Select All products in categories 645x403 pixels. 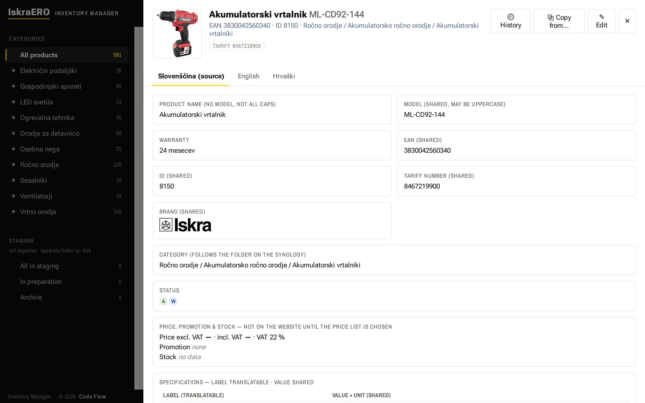point(67,55)
